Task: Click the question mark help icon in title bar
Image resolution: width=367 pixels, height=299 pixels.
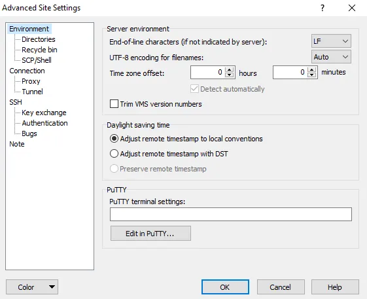Action: [323, 8]
